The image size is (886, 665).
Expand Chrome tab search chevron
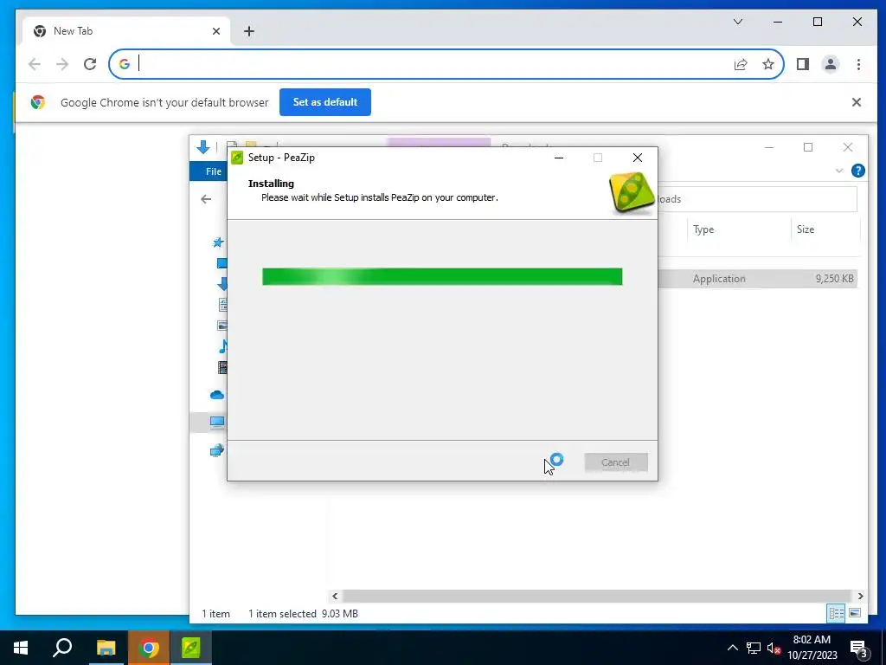coord(738,22)
